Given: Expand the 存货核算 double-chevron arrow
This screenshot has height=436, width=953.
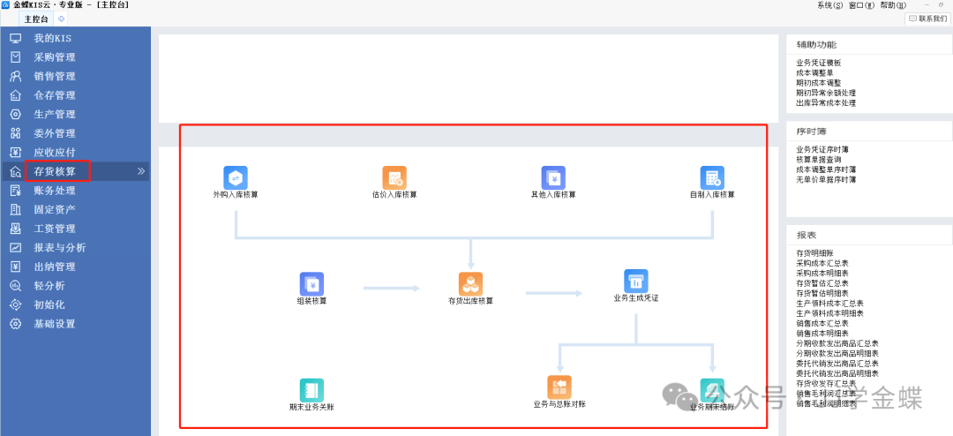Looking at the screenshot, I should click(x=140, y=171).
